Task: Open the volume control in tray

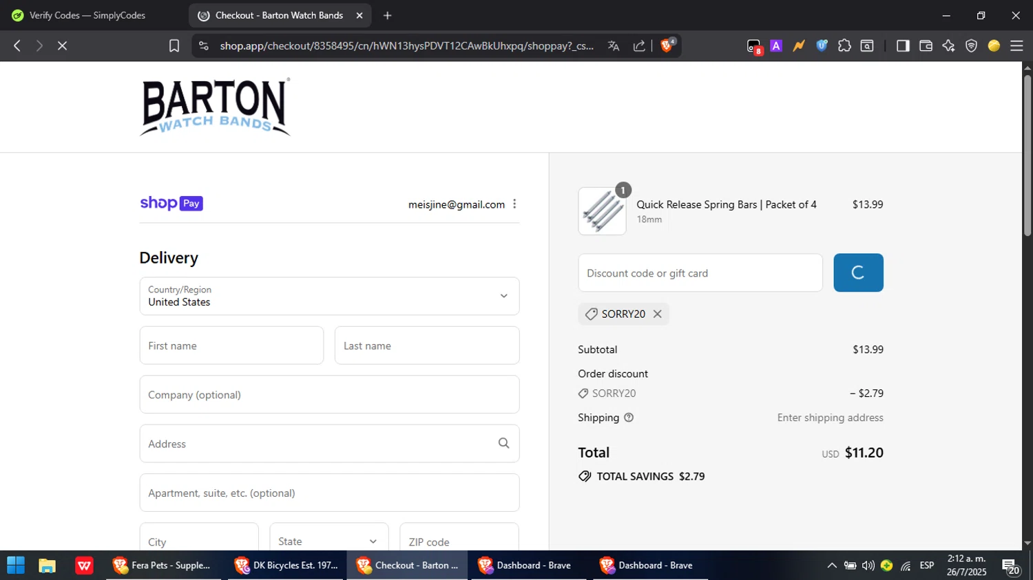Action: pyautogui.click(x=868, y=566)
